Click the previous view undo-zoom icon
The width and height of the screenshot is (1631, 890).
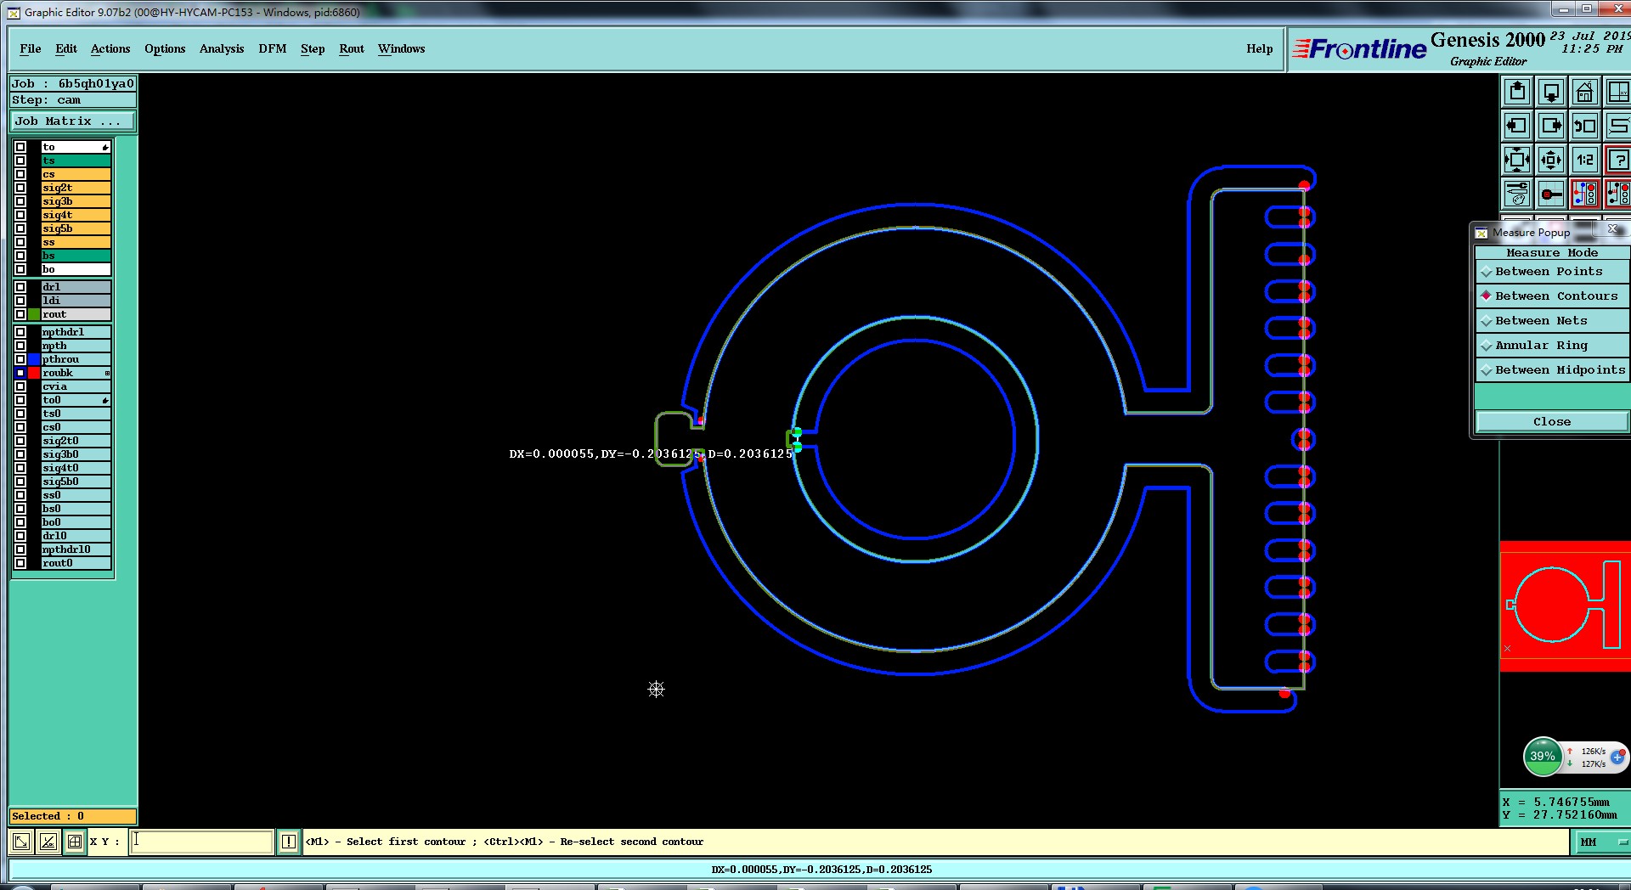pyautogui.click(x=1585, y=126)
